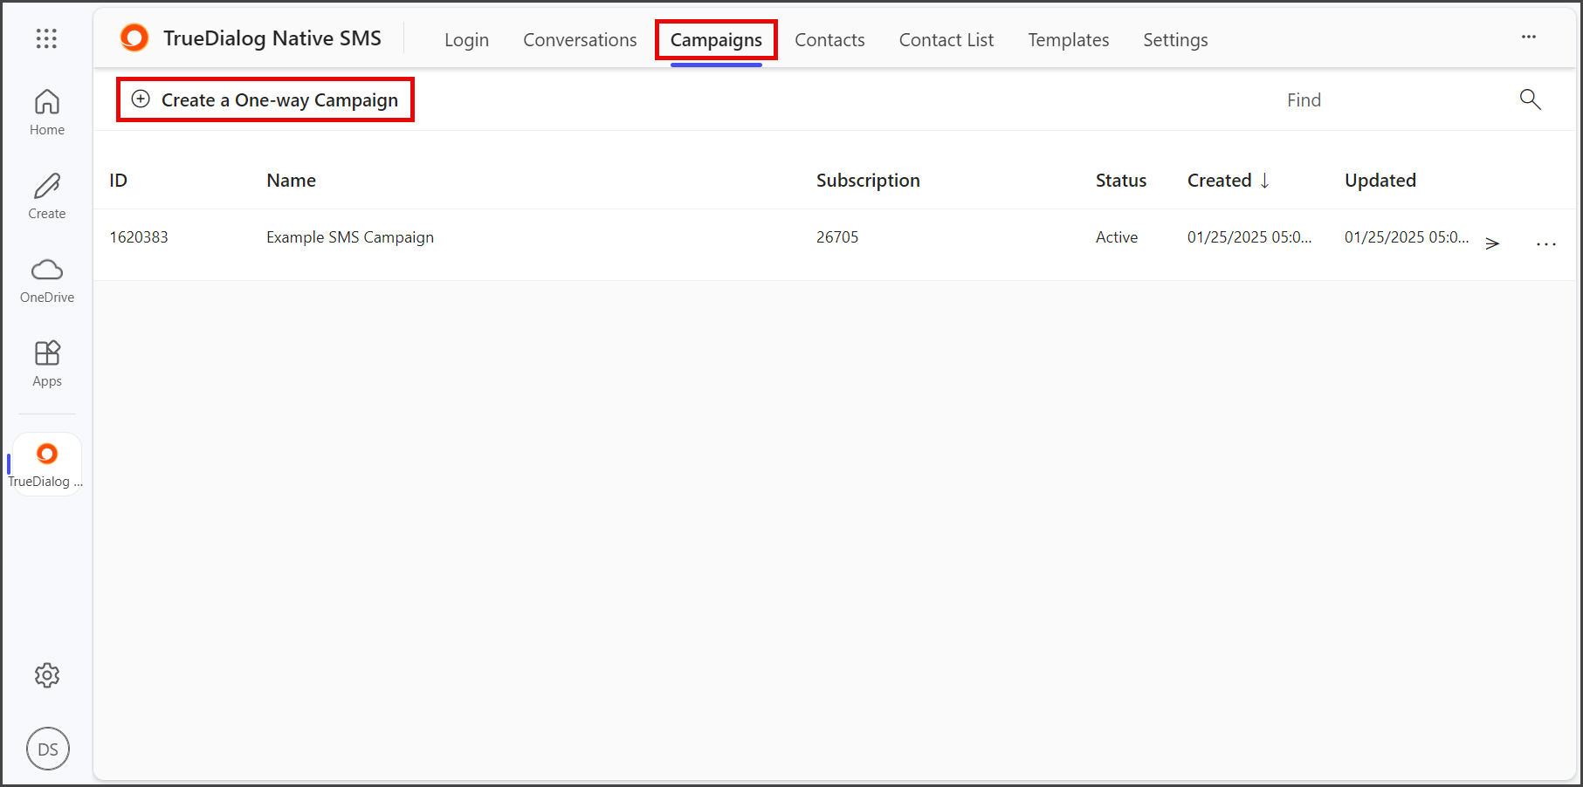The width and height of the screenshot is (1583, 787).
Task: Open the Contact List tab
Action: (x=946, y=40)
